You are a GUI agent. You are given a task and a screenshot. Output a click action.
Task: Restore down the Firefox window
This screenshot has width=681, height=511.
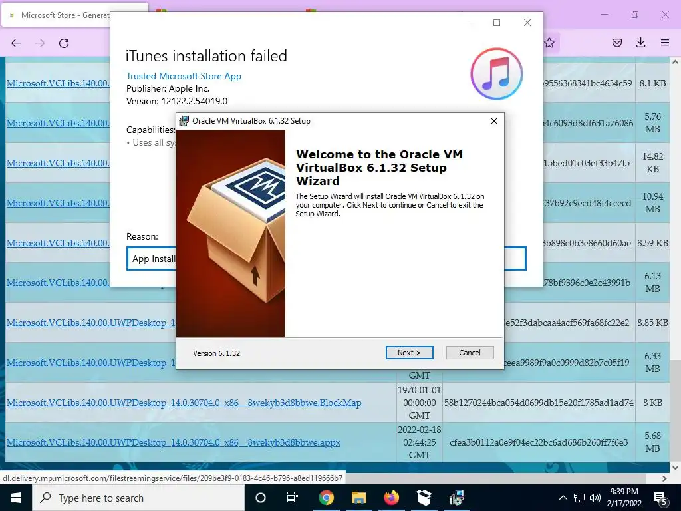pos(635,15)
